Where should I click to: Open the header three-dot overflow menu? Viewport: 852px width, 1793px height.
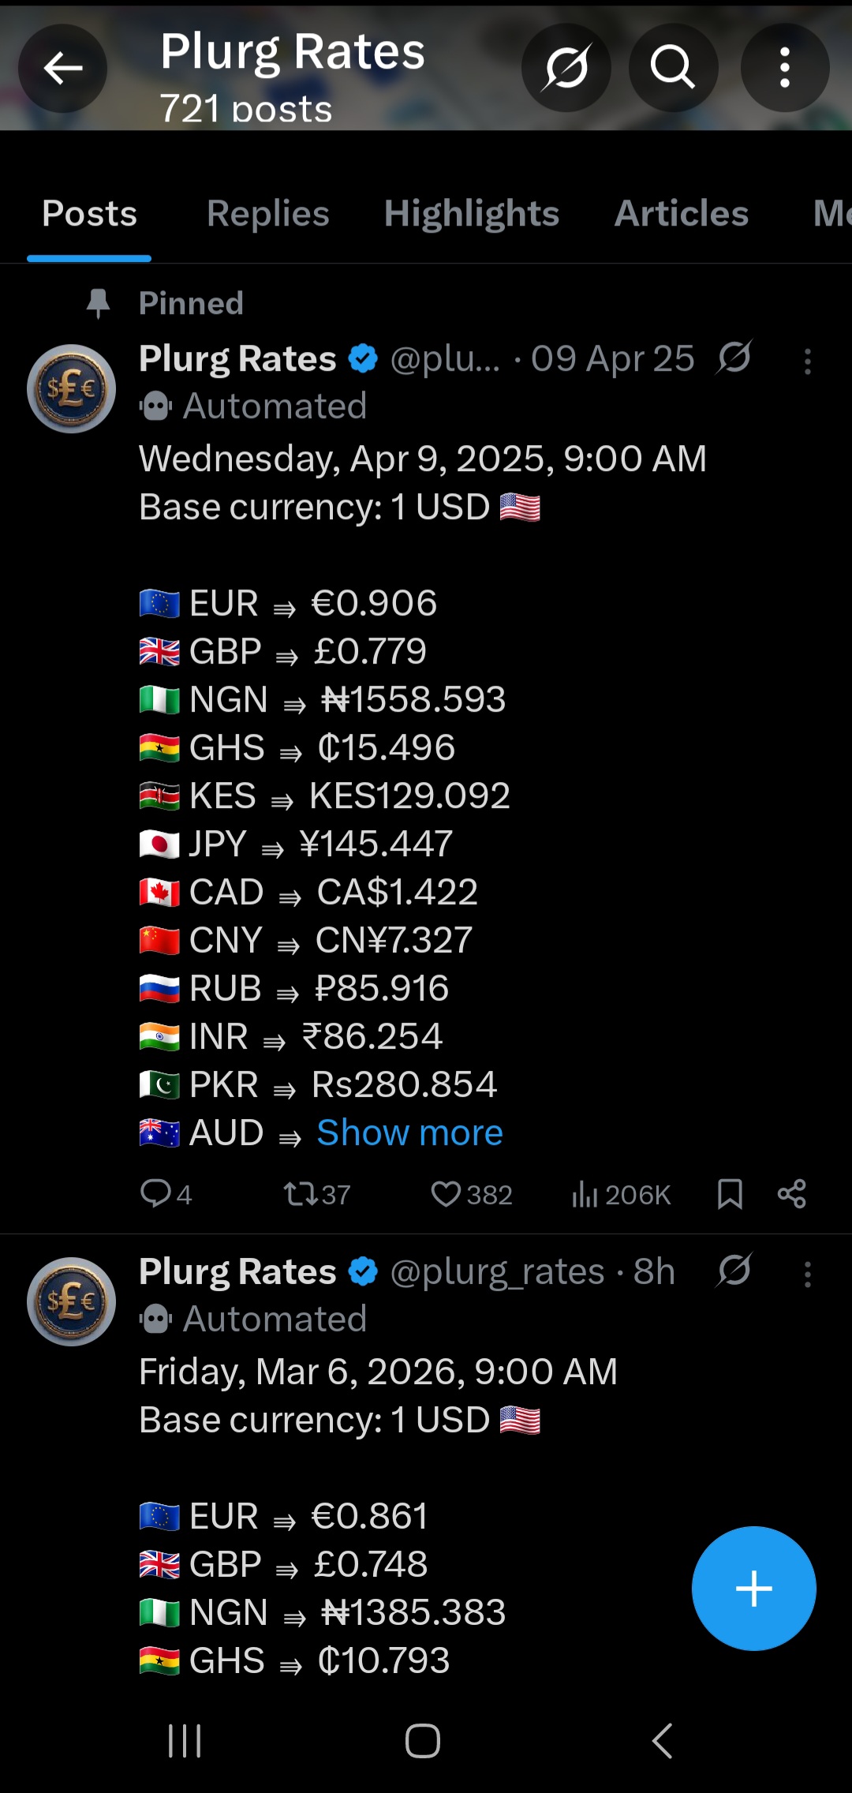point(784,68)
